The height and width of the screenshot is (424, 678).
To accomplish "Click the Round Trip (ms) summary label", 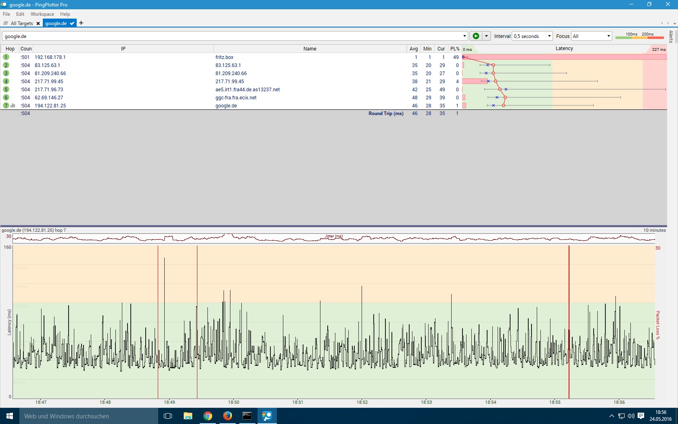I will coord(386,113).
